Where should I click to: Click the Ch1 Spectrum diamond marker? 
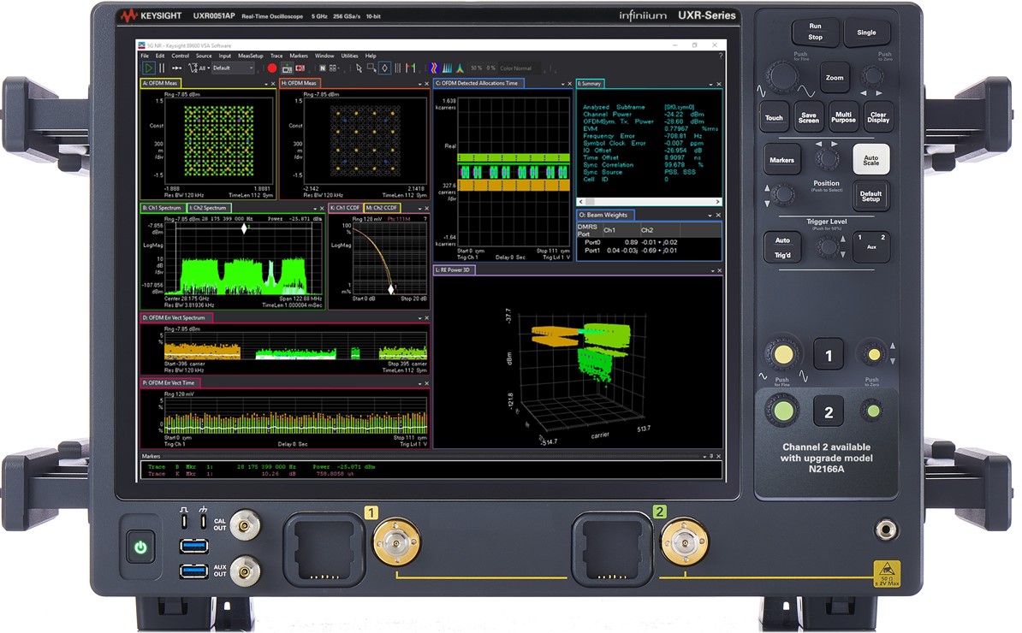pos(245,228)
